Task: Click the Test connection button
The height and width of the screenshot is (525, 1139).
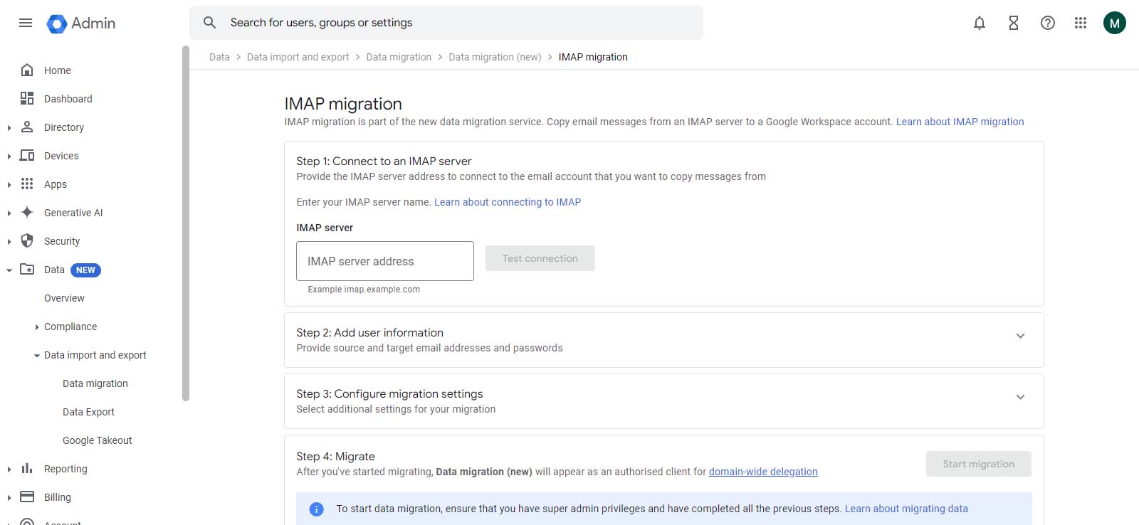Action: click(x=540, y=258)
